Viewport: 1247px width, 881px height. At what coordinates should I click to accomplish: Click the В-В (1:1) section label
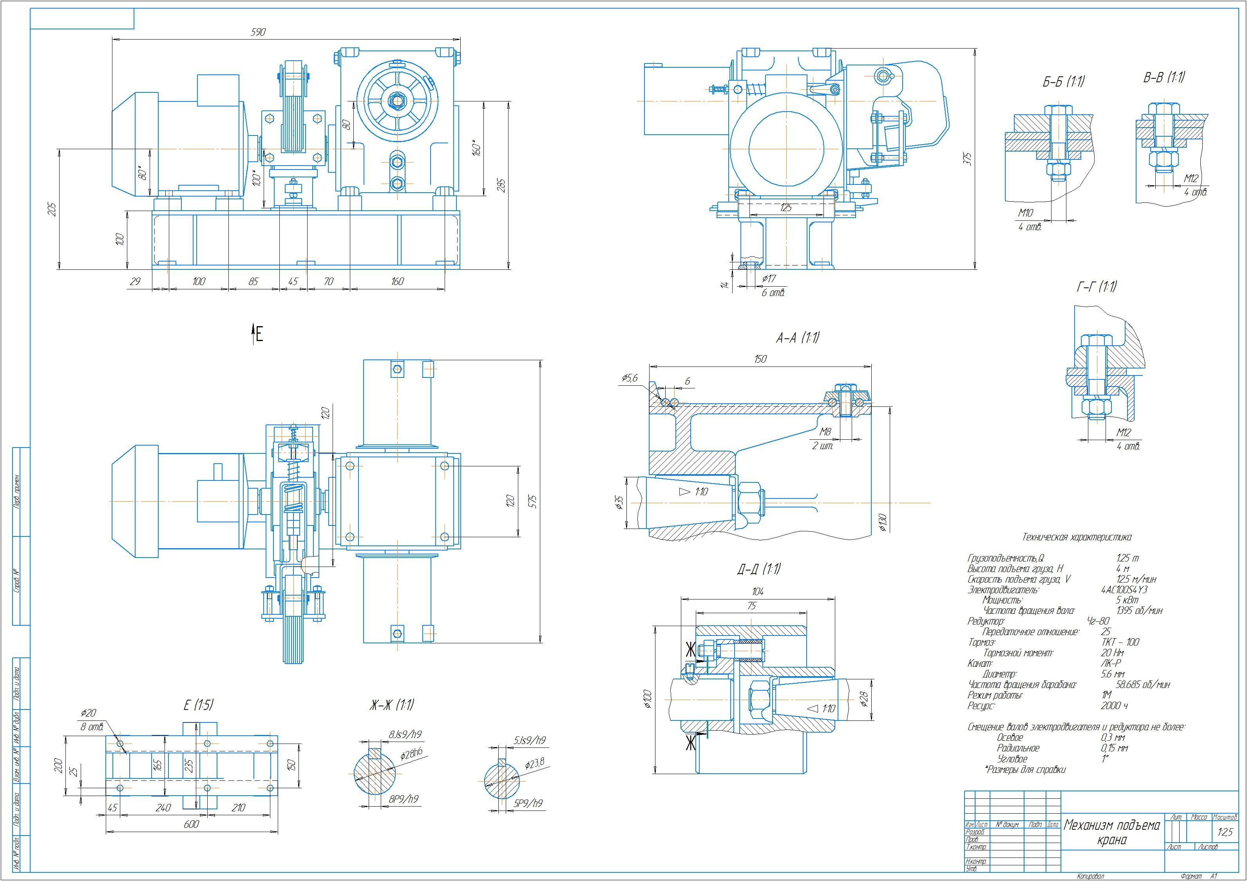1164,78
